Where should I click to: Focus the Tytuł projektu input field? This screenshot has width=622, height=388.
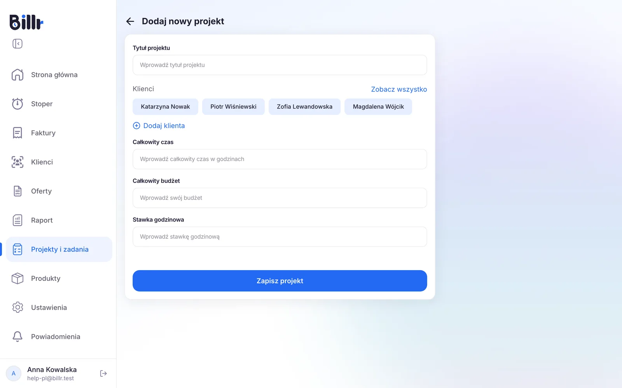[x=280, y=65]
